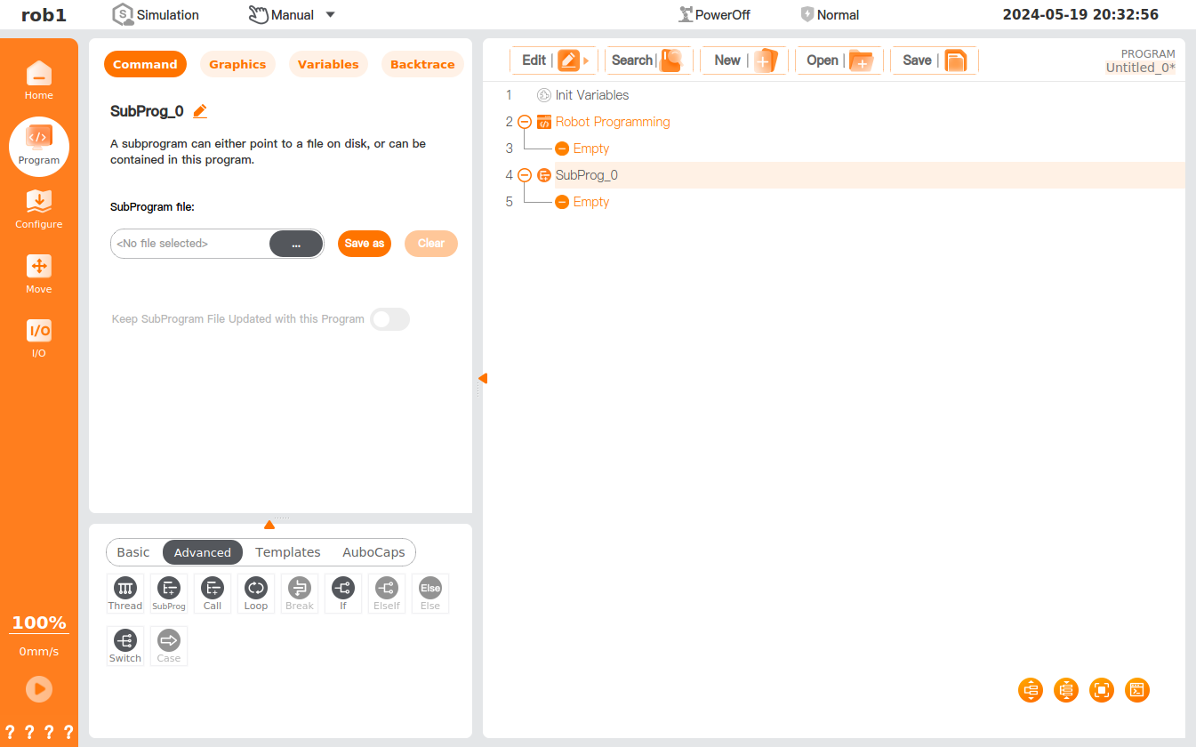Switch to the Variables tab
The width and height of the screenshot is (1196, 747).
328,65
